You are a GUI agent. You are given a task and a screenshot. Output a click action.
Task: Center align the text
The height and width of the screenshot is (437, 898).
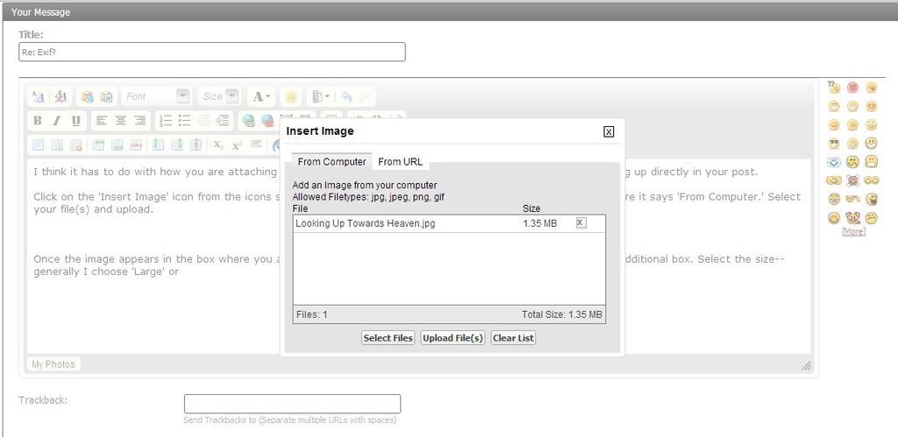point(120,121)
